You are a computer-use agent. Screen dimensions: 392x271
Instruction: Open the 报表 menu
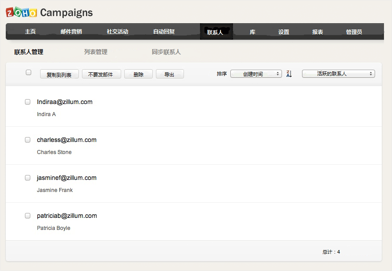(x=318, y=32)
